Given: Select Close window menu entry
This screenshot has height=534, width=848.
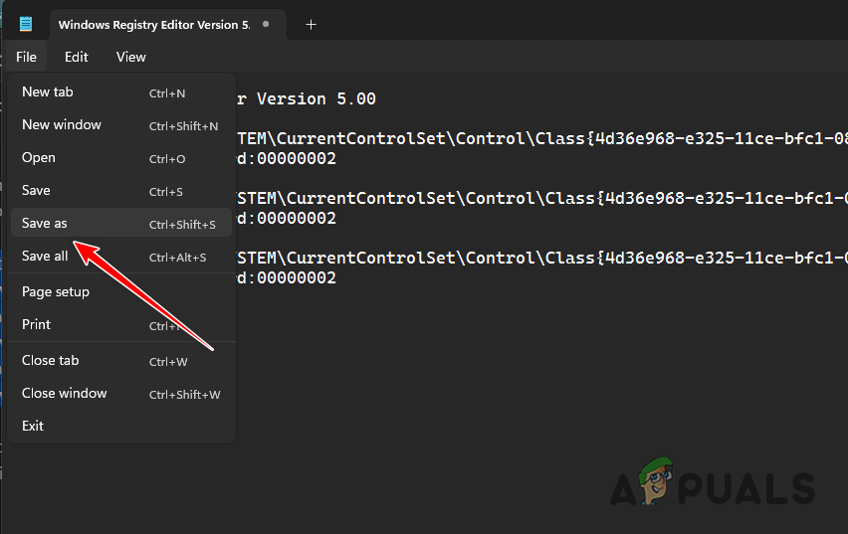Looking at the screenshot, I should click(121, 394).
